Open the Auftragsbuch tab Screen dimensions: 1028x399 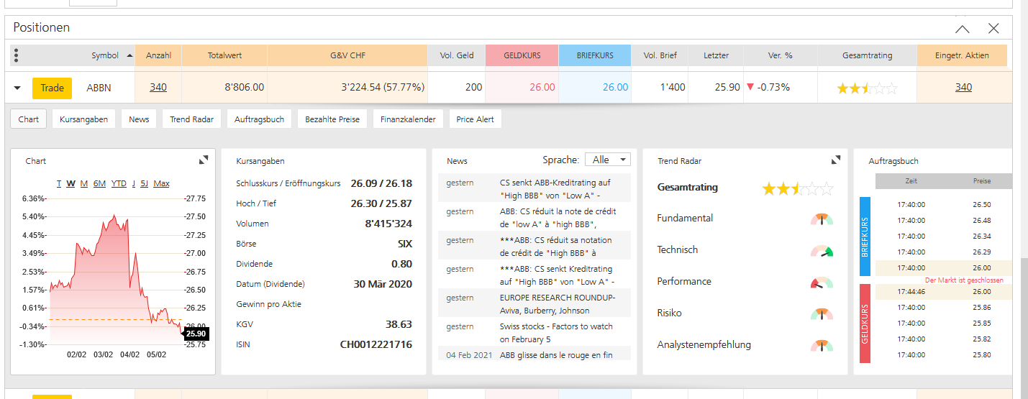click(x=259, y=119)
